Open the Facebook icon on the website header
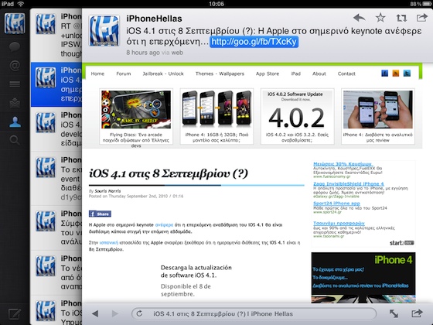Viewport: 433px width, 325px height. (385, 74)
